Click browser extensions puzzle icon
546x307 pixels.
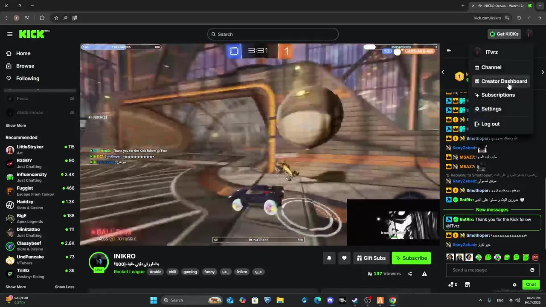pos(42,18)
